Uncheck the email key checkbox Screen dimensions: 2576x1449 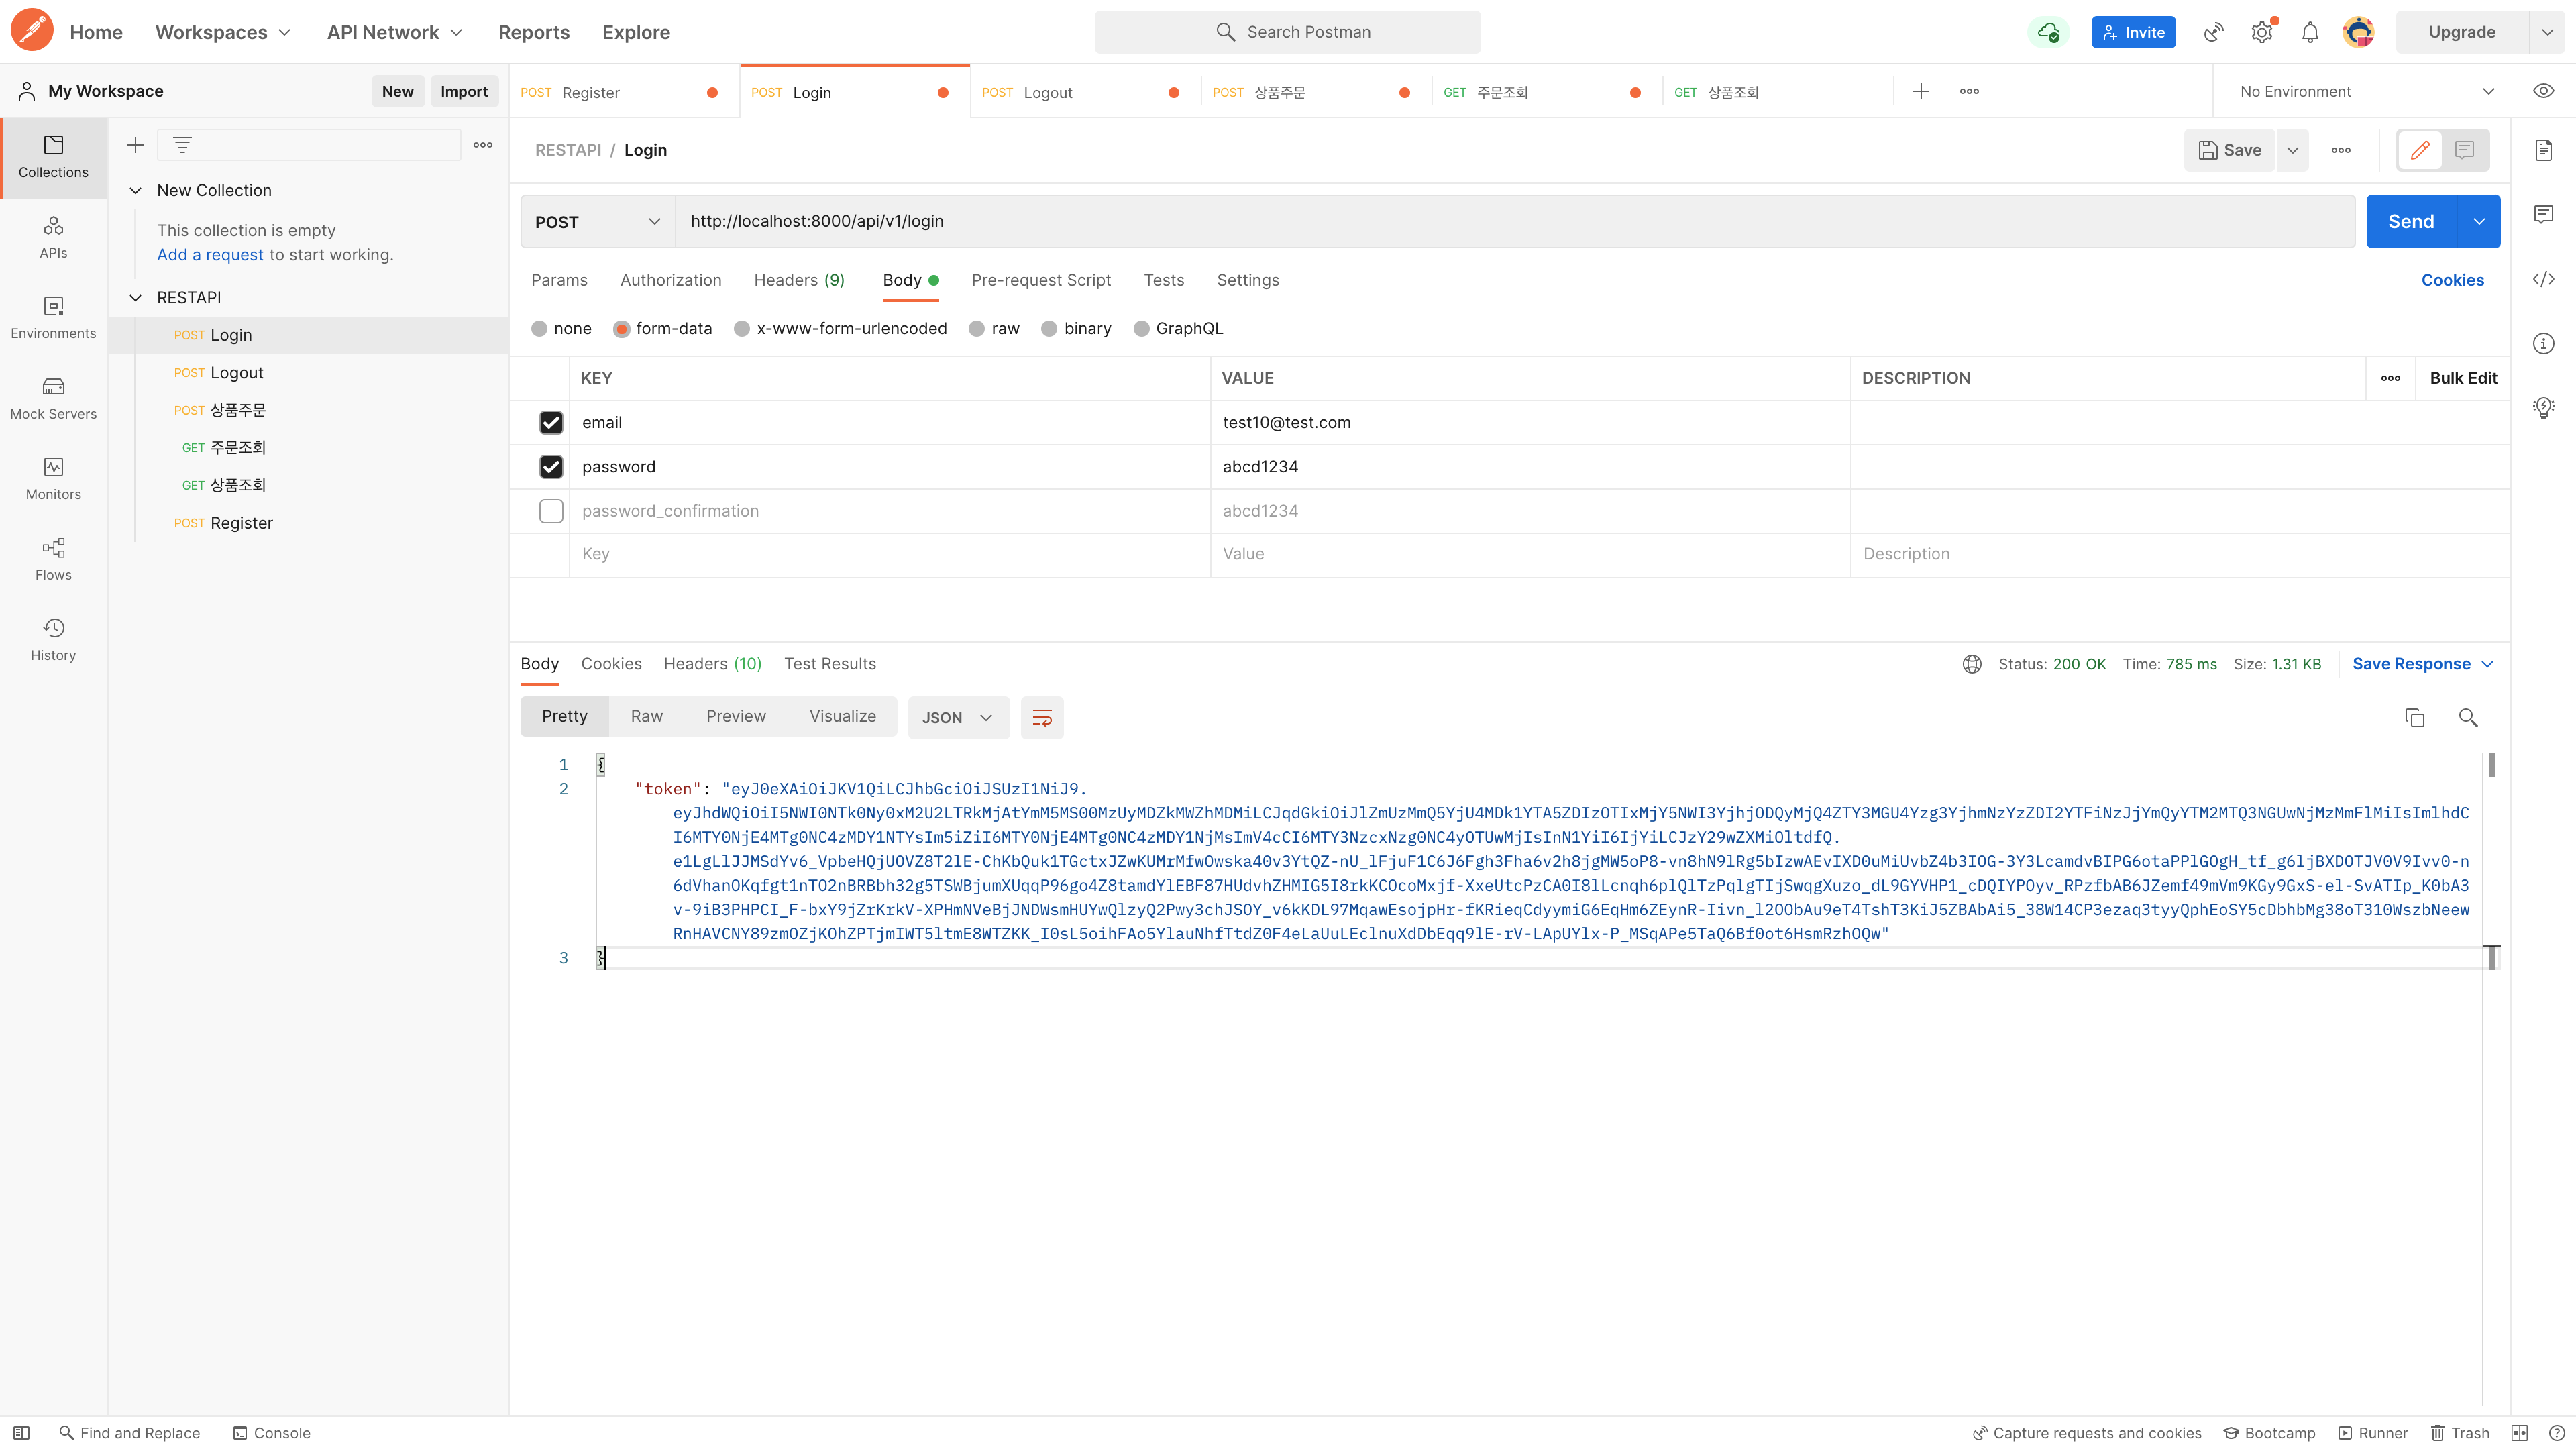point(551,422)
